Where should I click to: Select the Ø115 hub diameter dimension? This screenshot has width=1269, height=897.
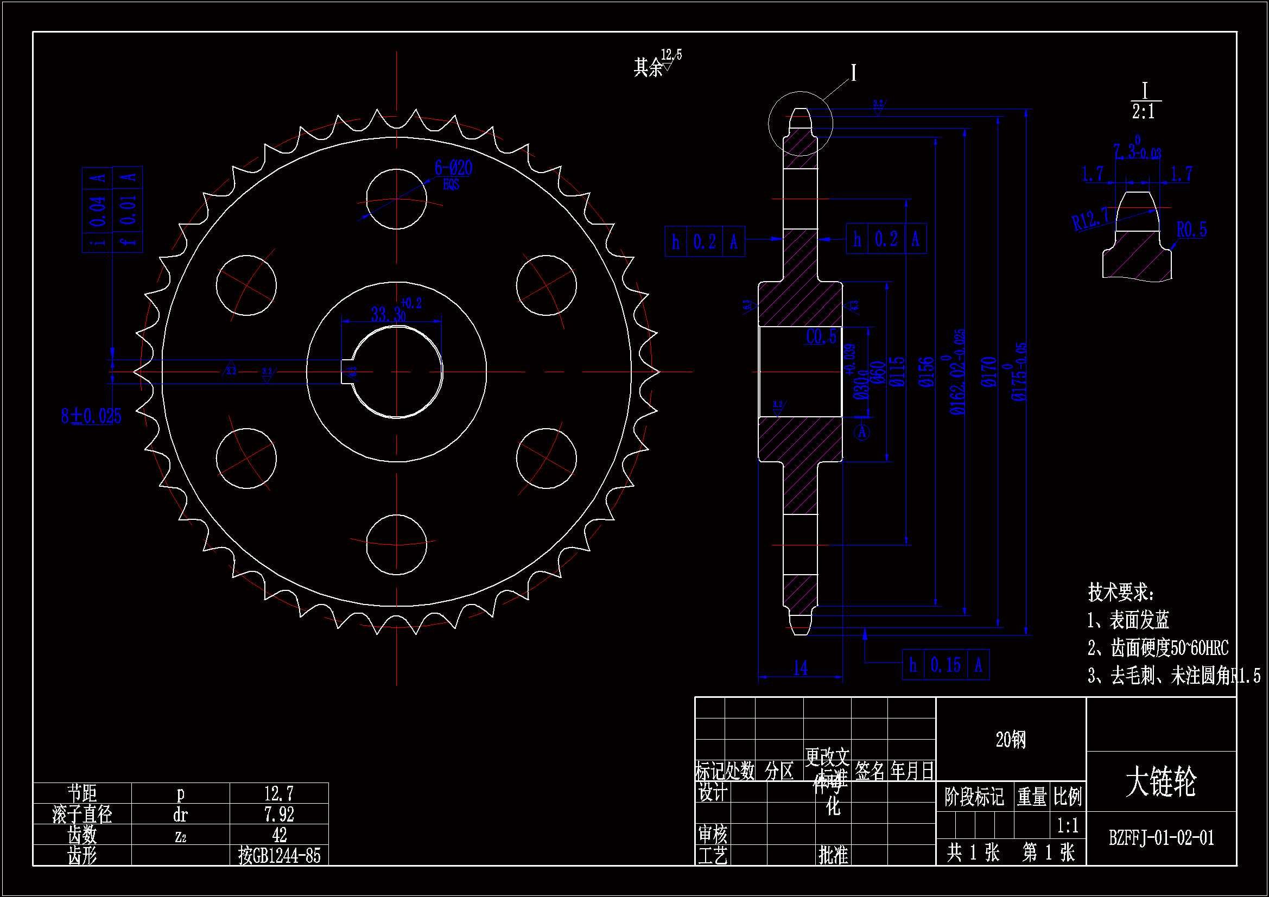[x=897, y=372]
